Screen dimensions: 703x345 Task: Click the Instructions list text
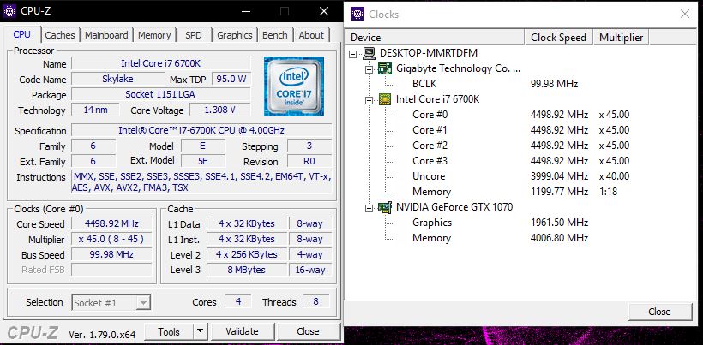tap(201, 182)
